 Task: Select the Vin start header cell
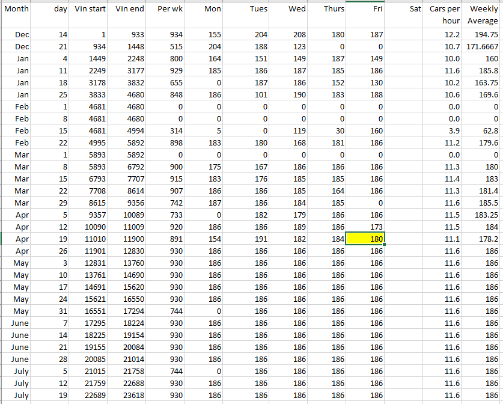[90, 9]
